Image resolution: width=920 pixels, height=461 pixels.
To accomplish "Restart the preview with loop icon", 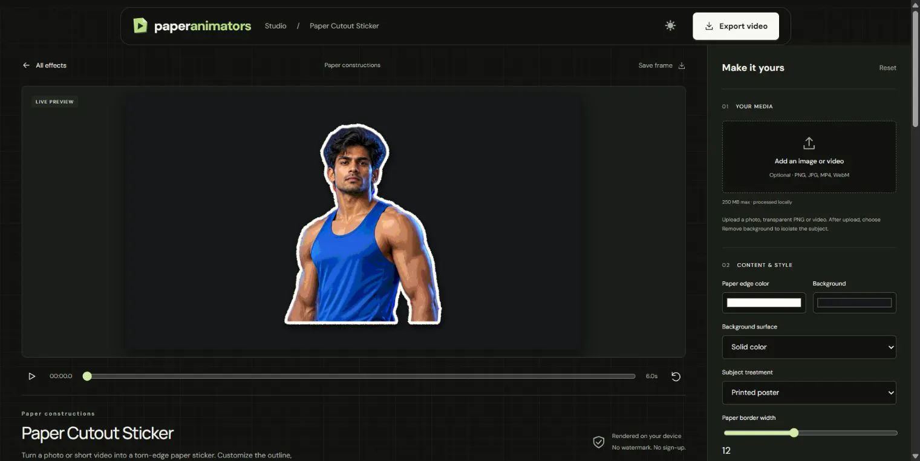I will point(676,376).
